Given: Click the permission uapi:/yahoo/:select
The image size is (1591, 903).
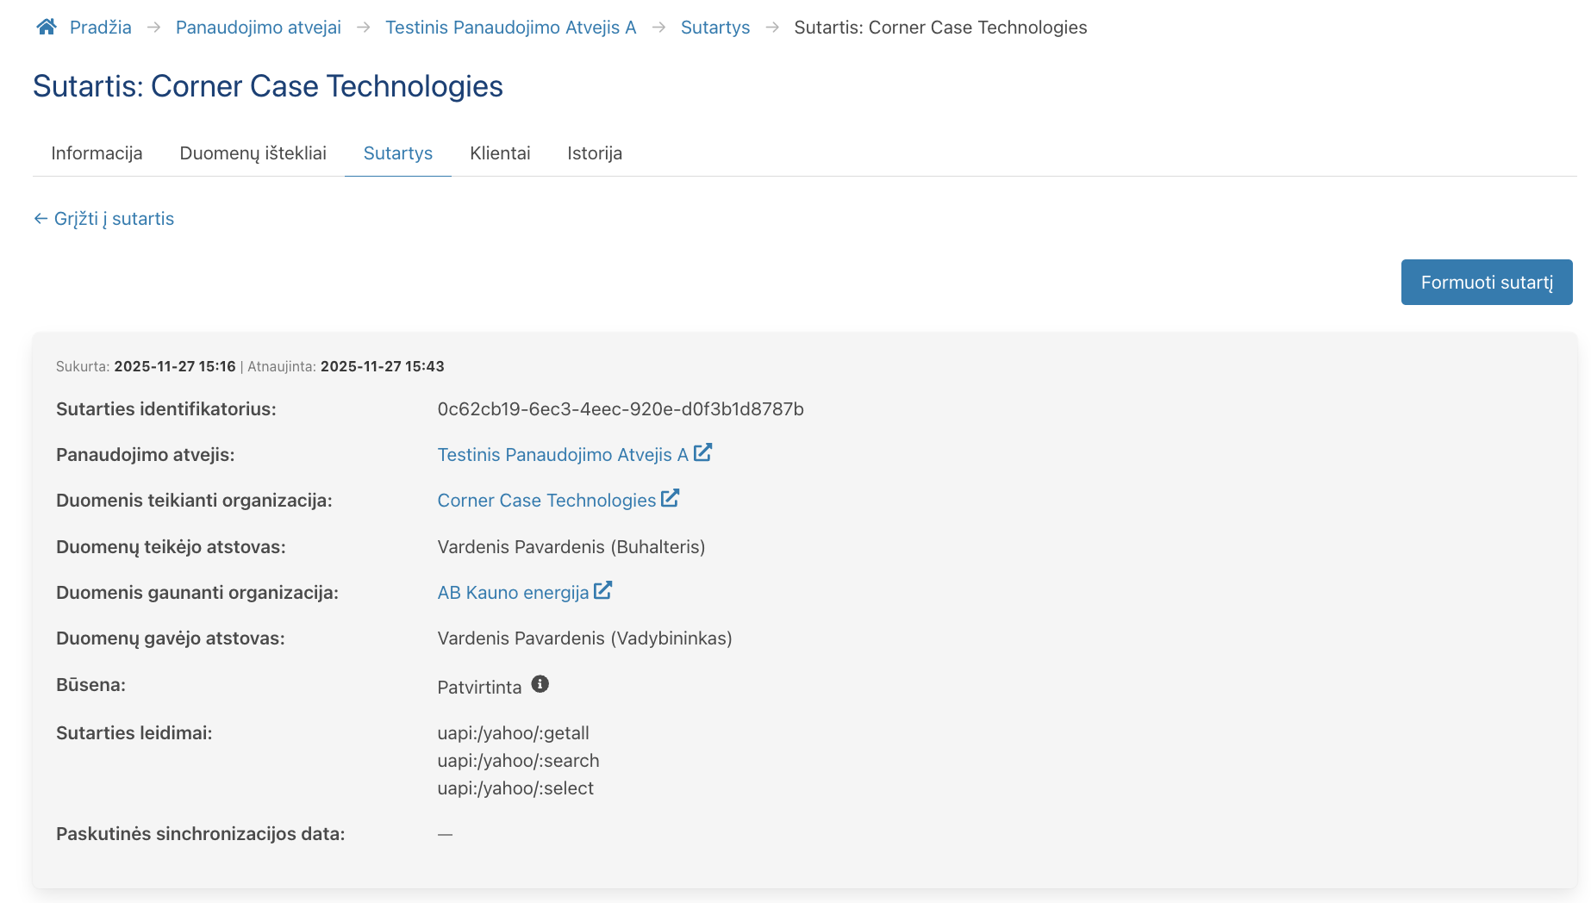Looking at the screenshot, I should tap(515, 788).
